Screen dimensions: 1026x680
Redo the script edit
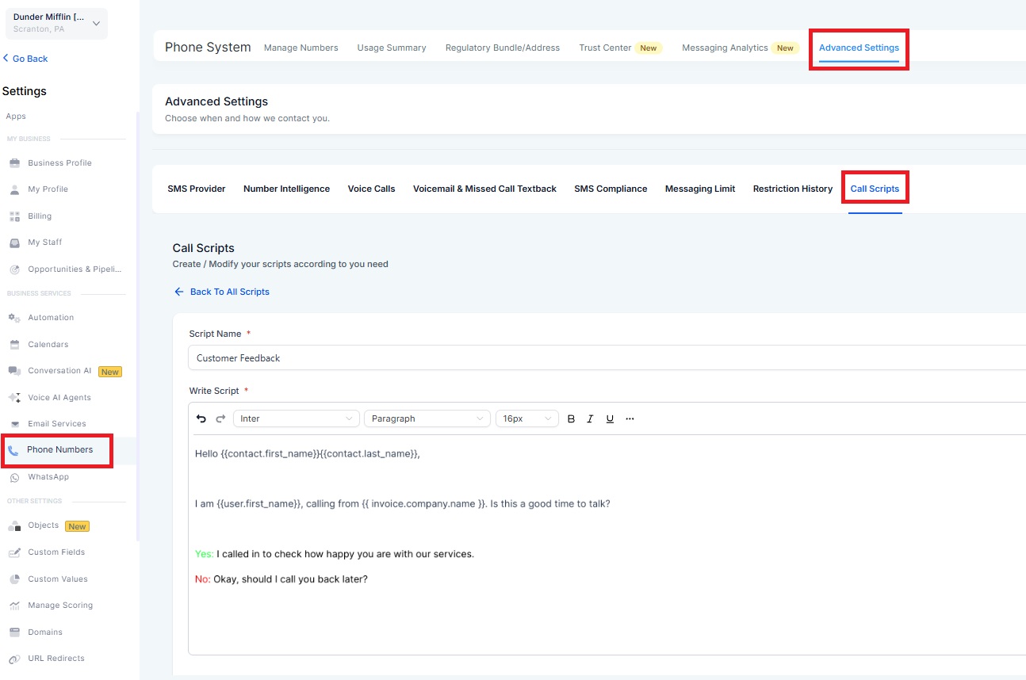(221, 418)
